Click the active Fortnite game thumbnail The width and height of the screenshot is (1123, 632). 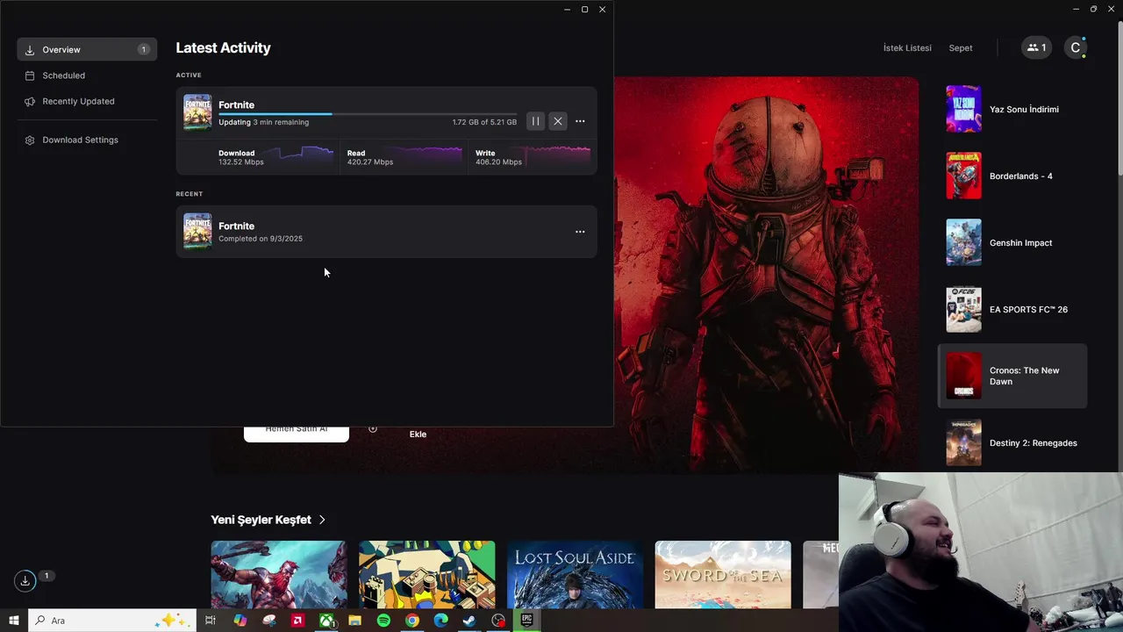(x=197, y=112)
